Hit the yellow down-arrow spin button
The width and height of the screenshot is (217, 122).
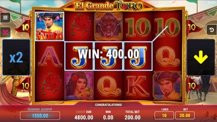point(201,57)
